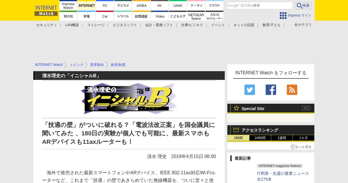
Task: Go to ストレージ category
Action: coord(96,25)
